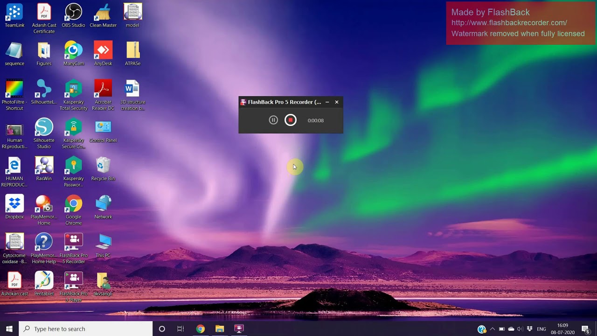Click the ManyCam desktop shortcut
This screenshot has height=336, width=597.
73,54
